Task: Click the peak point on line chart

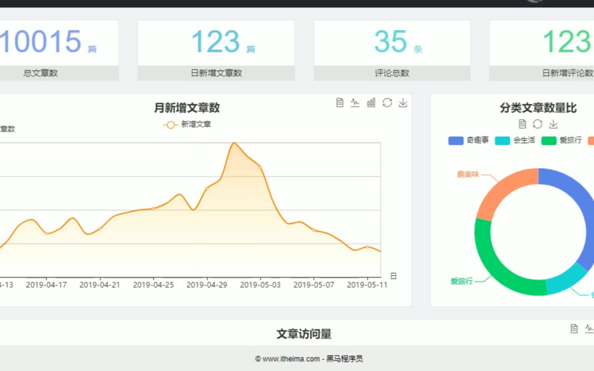Action: [234, 143]
